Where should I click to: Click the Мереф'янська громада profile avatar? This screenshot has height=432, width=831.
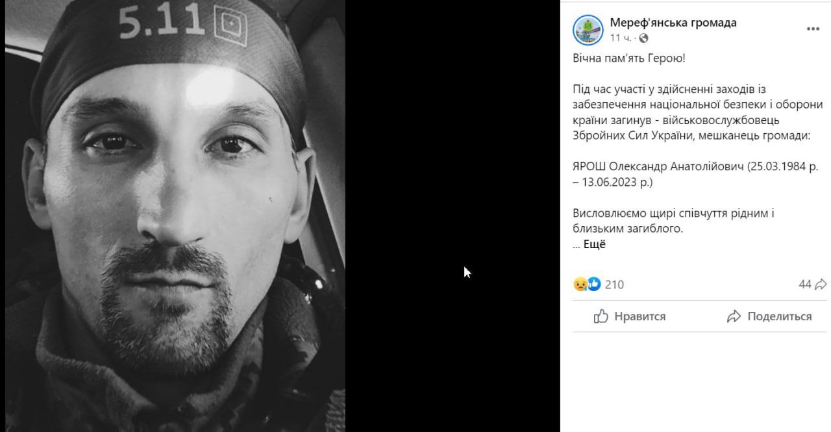click(588, 30)
